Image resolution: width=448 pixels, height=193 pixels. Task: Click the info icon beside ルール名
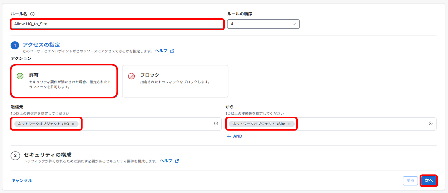pyautogui.click(x=32, y=14)
